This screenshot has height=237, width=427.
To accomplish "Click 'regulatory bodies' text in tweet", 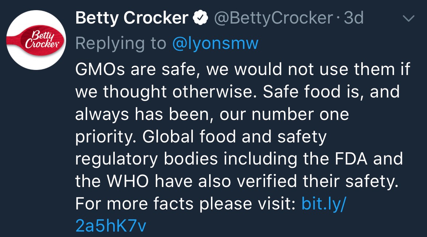I will [146, 159].
